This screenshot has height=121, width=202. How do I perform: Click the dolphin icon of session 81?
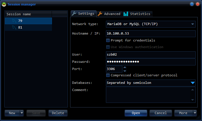(14, 27)
